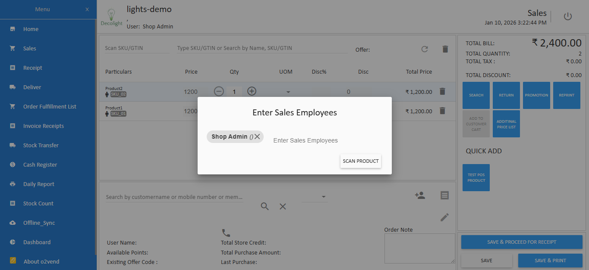Open Cash Register from the menu
The width and height of the screenshot is (589, 270).
(40, 164)
